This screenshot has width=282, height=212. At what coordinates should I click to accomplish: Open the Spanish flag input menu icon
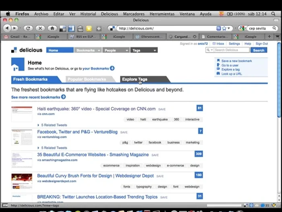pyautogui.click(x=222, y=14)
